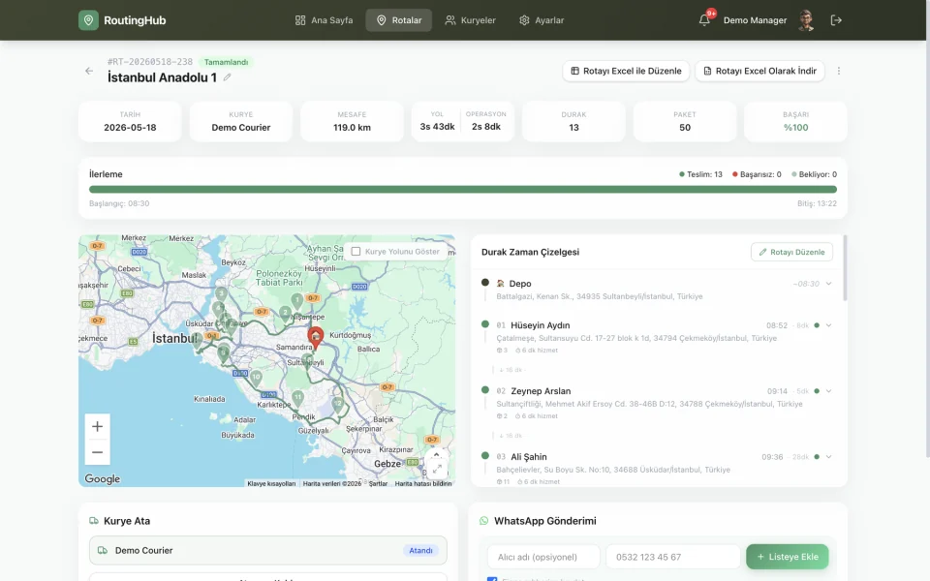This screenshot has width=930, height=581.
Task: Click map stop marker 11
Action: pos(297,398)
